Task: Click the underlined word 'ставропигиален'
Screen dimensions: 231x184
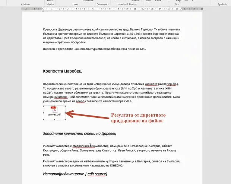Action: point(83,146)
